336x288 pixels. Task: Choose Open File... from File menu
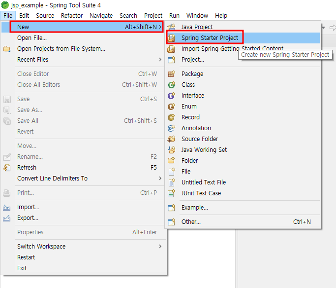(84, 38)
